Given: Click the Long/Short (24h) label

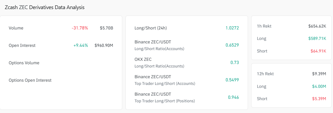Looking at the screenshot, I should point(151,28).
